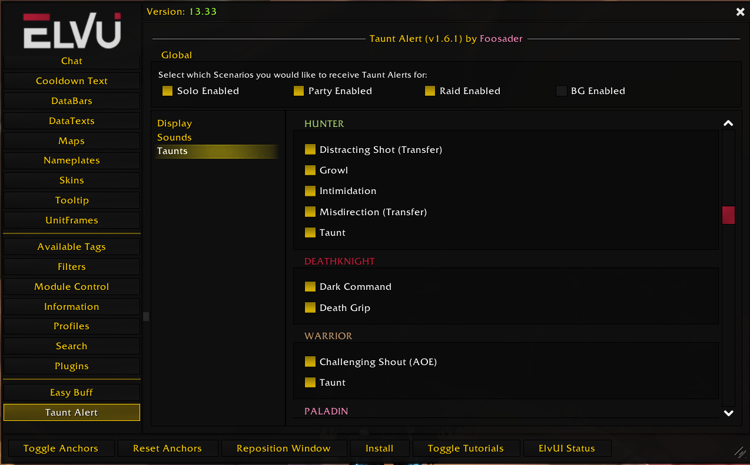750x465 pixels.
Task: Click the ElvUI logo
Action: pyautogui.click(x=72, y=31)
